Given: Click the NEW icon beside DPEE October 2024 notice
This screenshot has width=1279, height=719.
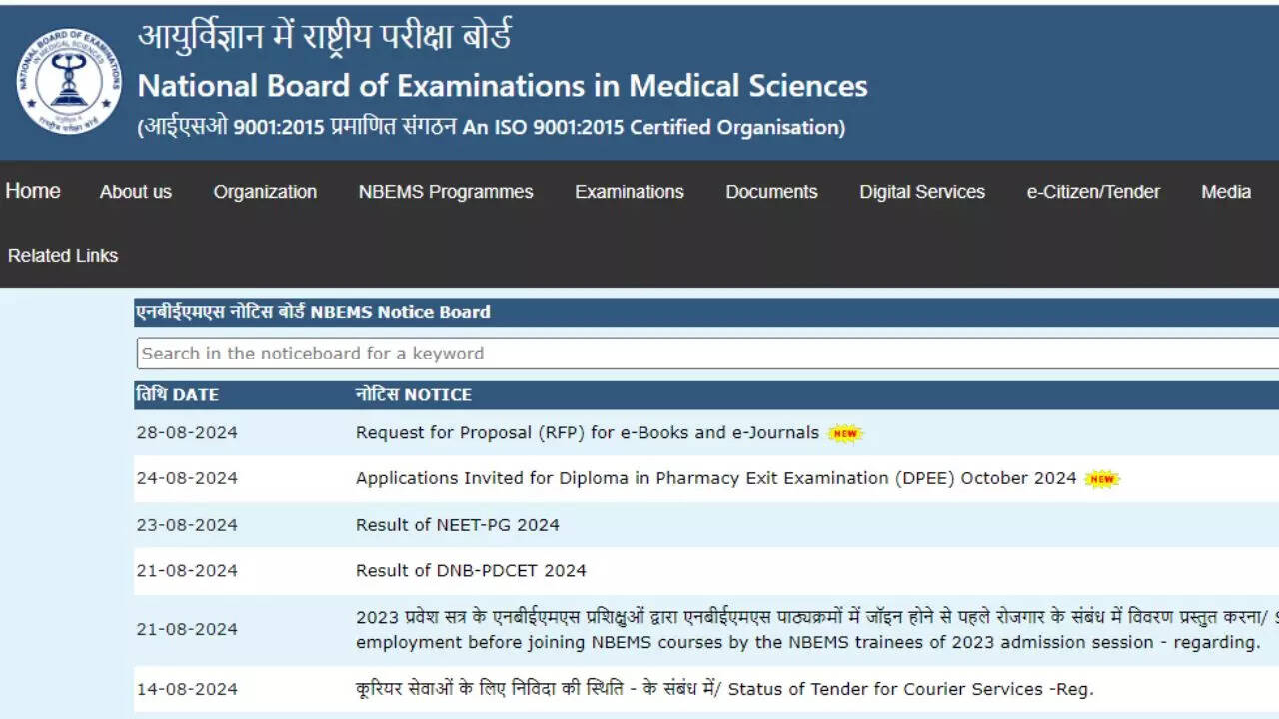Looking at the screenshot, I should 1103,478.
